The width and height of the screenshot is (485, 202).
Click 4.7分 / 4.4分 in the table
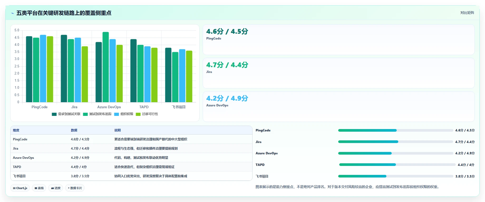pyautogui.click(x=80, y=149)
